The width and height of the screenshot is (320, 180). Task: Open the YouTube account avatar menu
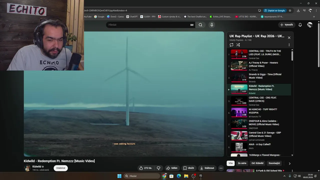310,25
